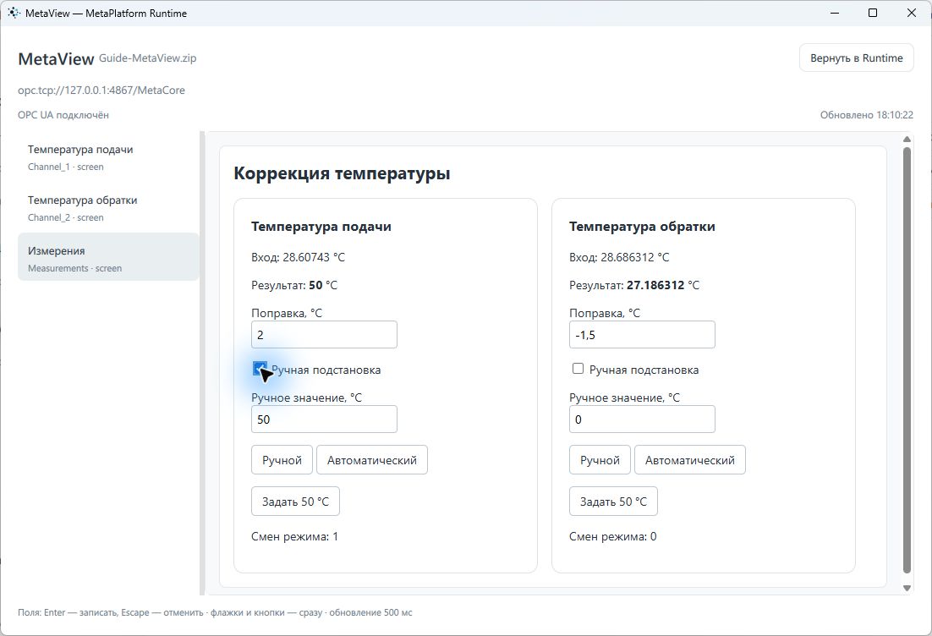
Task: Click the Обновлено 18:10:22 timestamp
Action: (x=867, y=115)
